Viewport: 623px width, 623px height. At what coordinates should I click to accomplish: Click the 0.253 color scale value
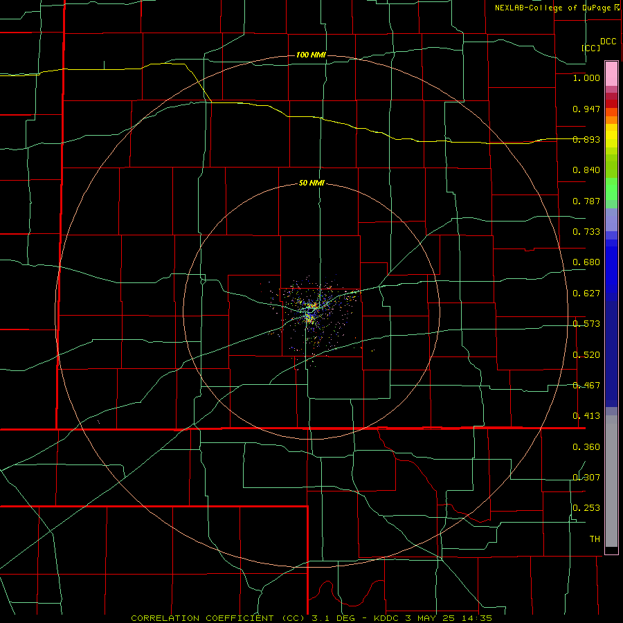click(586, 508)
